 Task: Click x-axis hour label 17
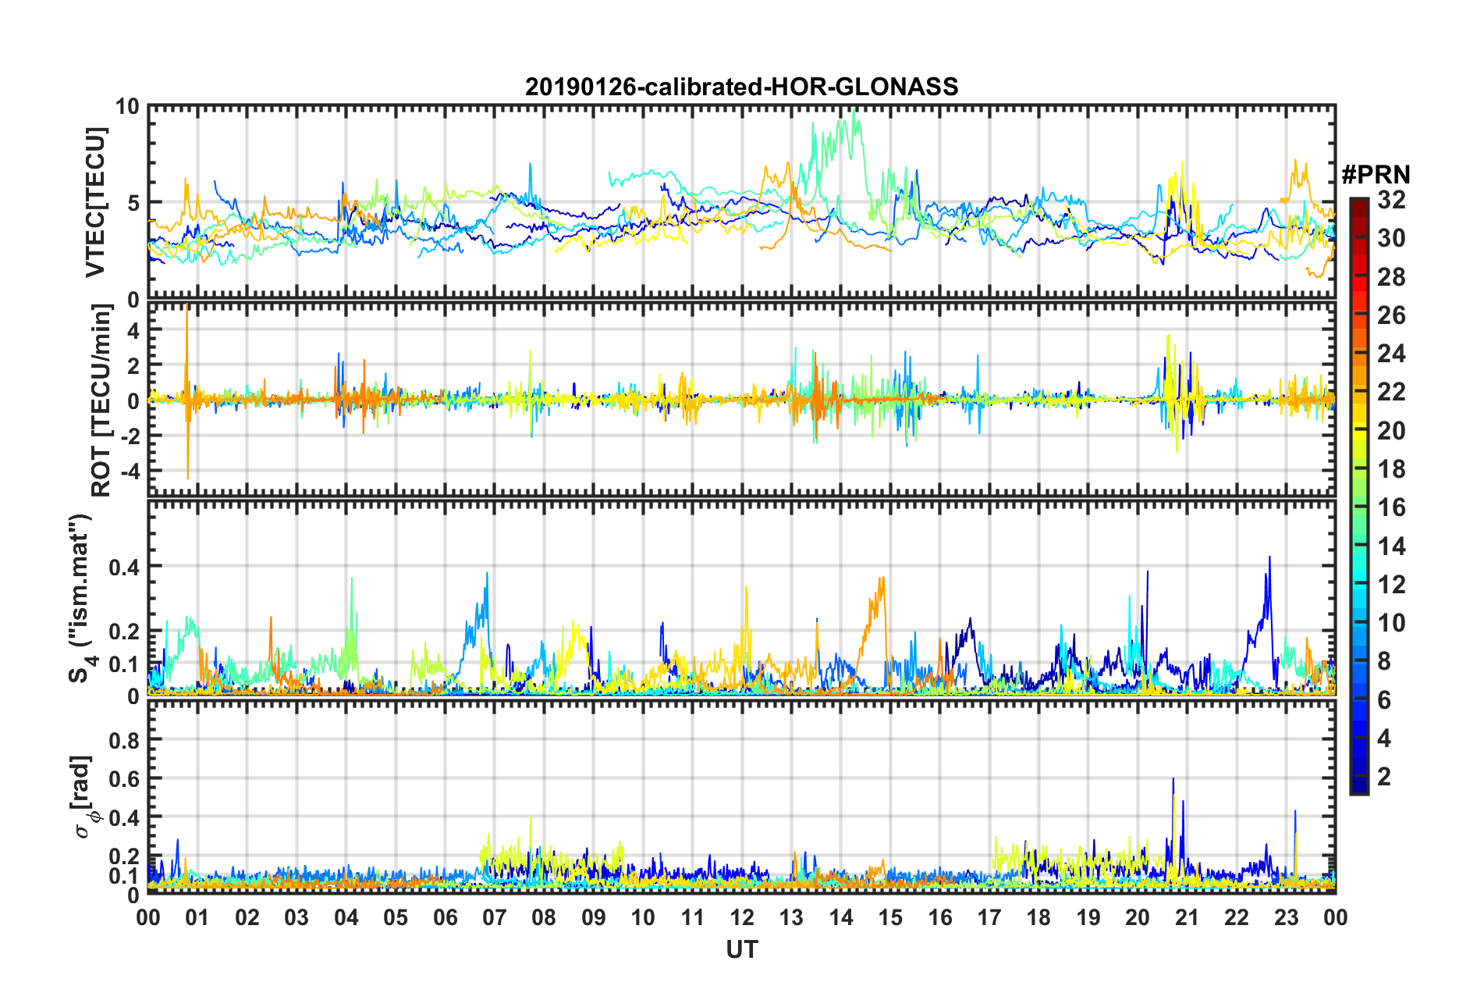tap(989, 917)
